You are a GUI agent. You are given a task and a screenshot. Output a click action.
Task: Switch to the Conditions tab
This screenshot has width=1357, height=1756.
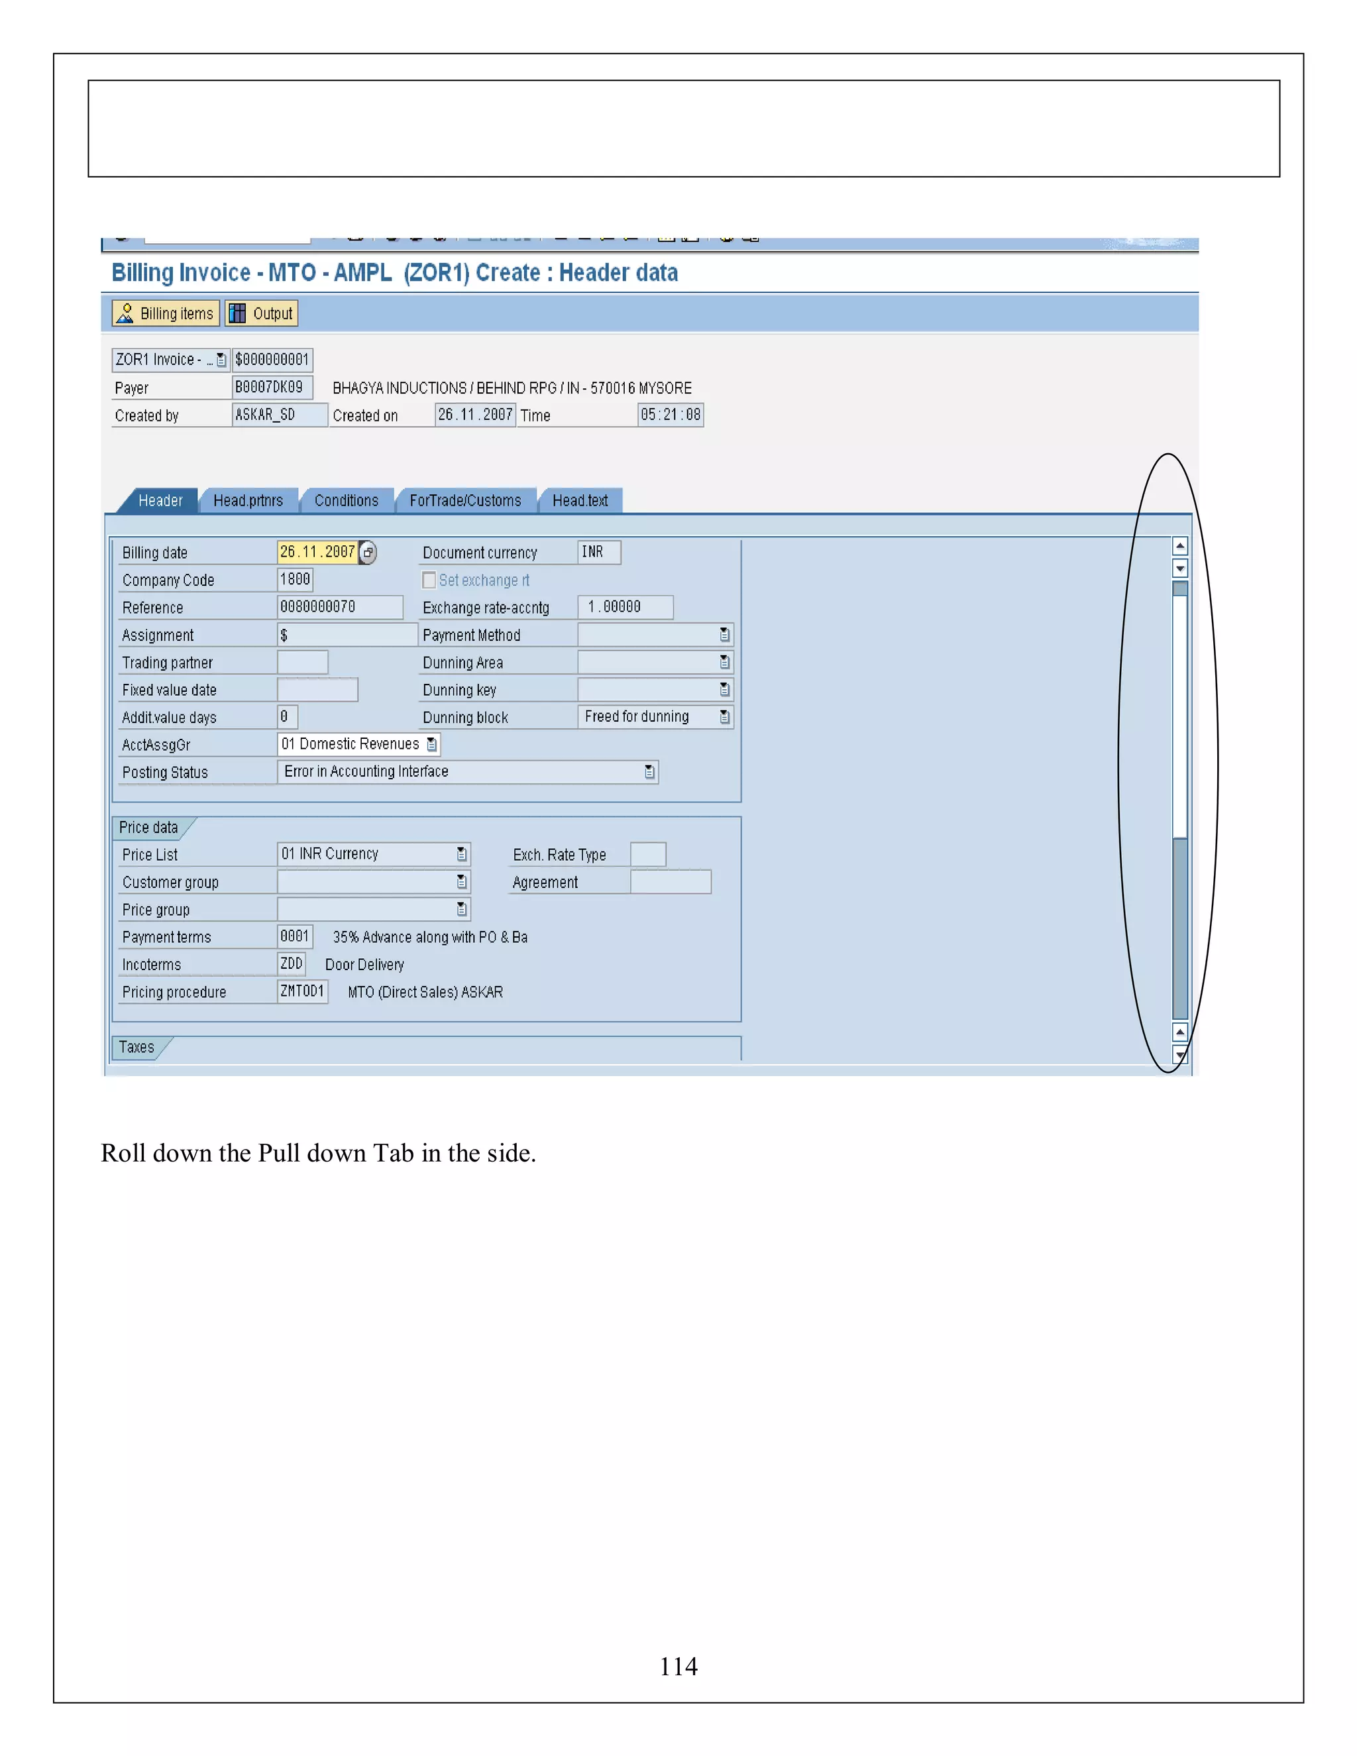[x=346, y=501]
